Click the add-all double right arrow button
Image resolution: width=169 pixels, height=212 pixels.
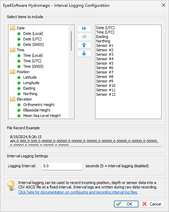pos(84,28)
